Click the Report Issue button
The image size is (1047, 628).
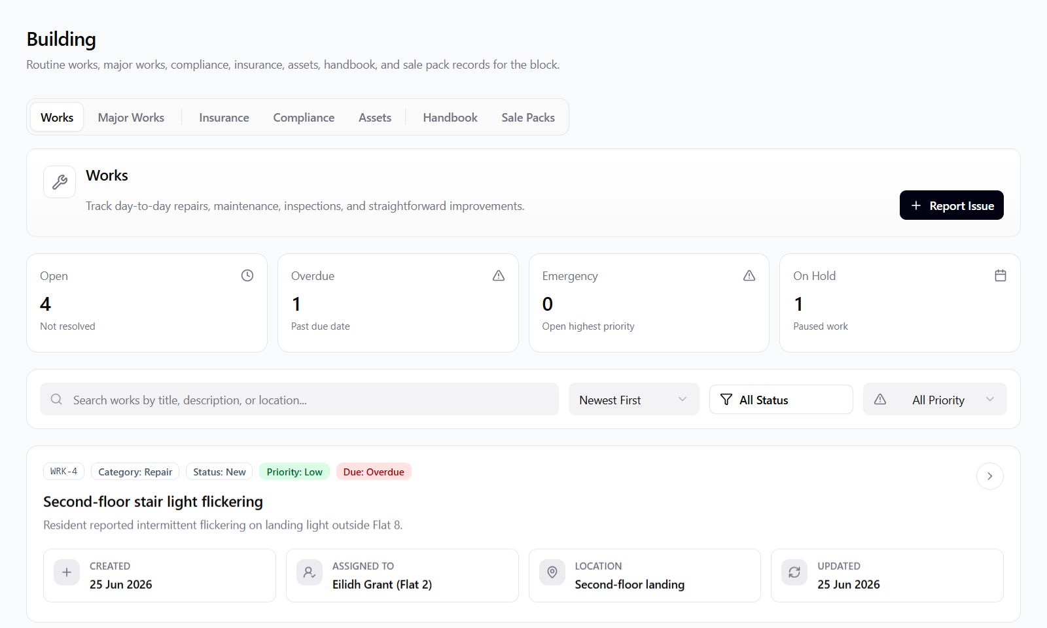(951, 205)
